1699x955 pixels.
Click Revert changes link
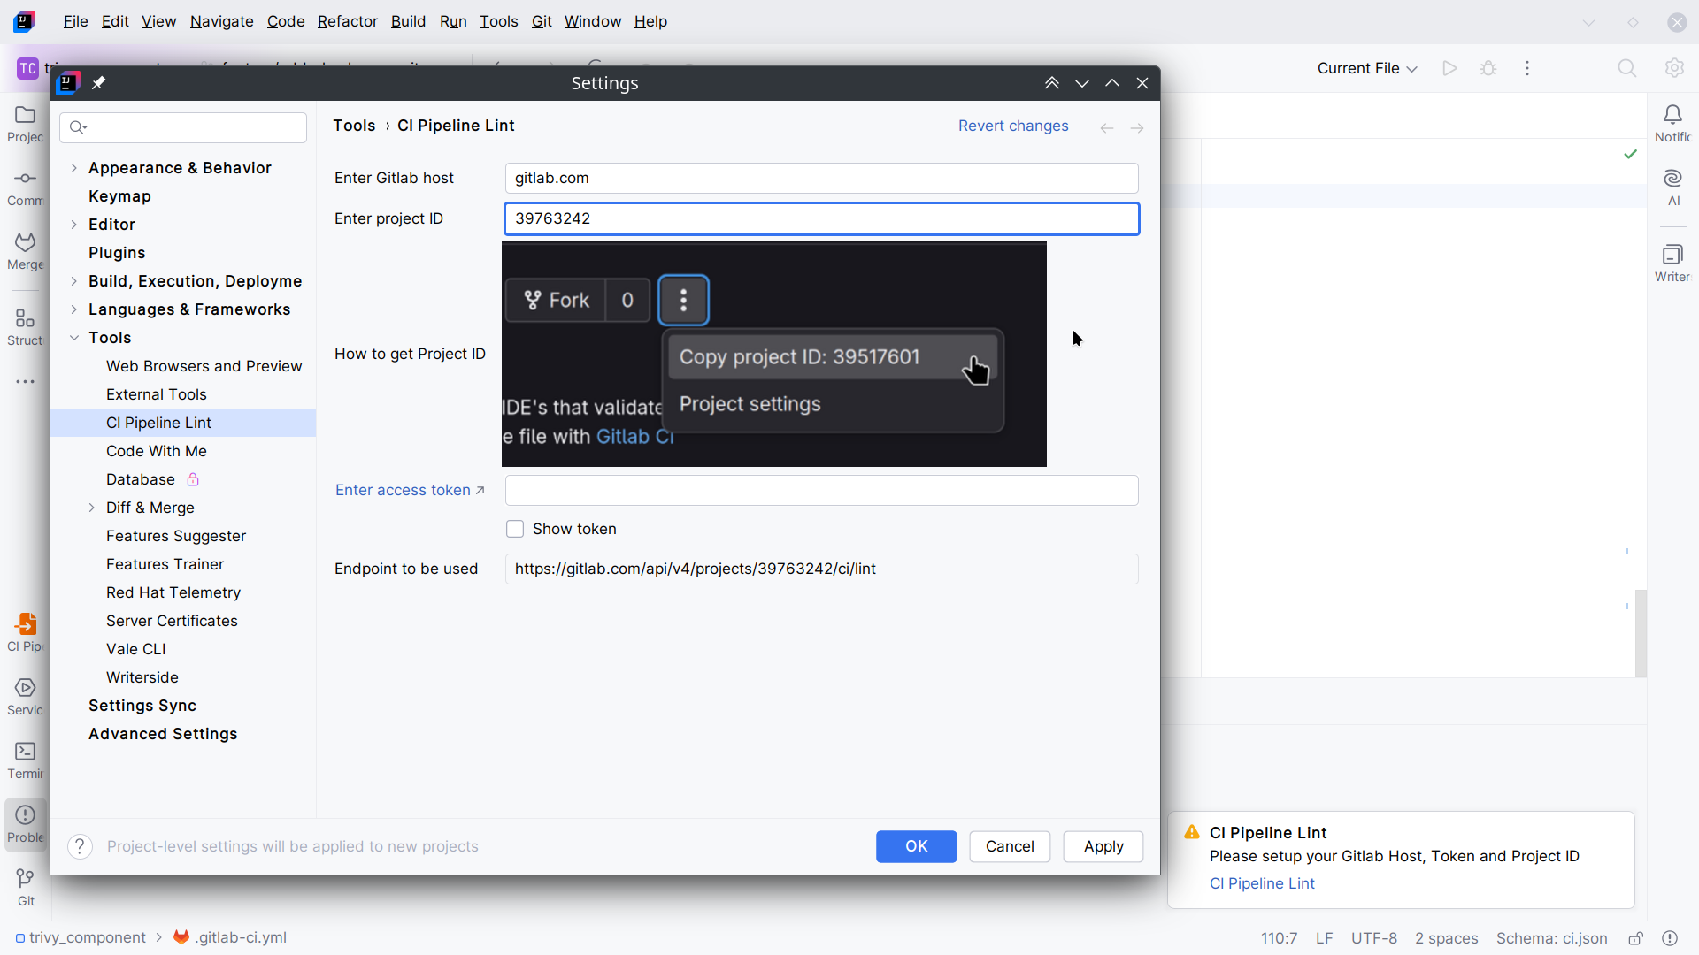1013,126
